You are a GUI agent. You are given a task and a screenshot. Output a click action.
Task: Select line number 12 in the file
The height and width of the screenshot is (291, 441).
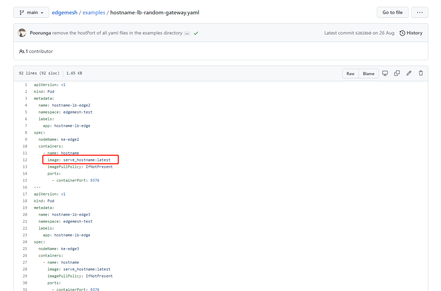(x=25, y=160)
